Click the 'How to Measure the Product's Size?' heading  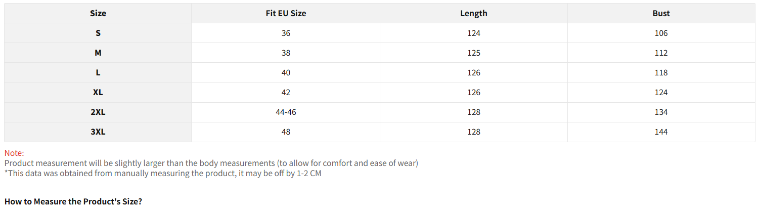tap(73, 201)
